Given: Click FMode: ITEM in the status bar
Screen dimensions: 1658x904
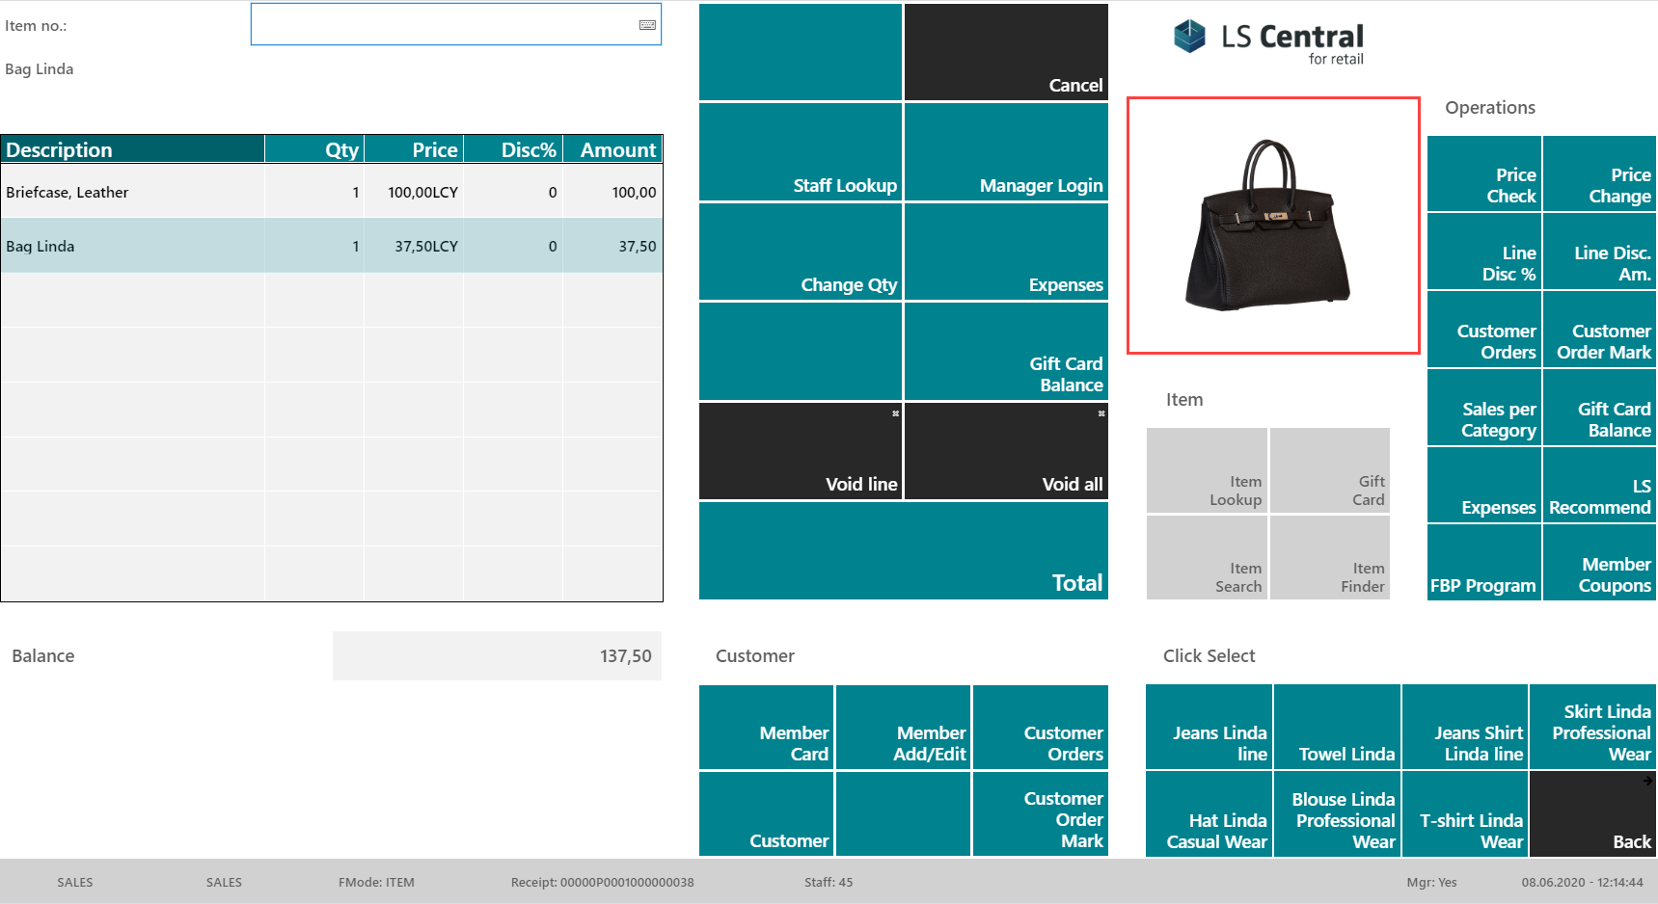Looking at the screenshot, I should (x=376, y=882).
